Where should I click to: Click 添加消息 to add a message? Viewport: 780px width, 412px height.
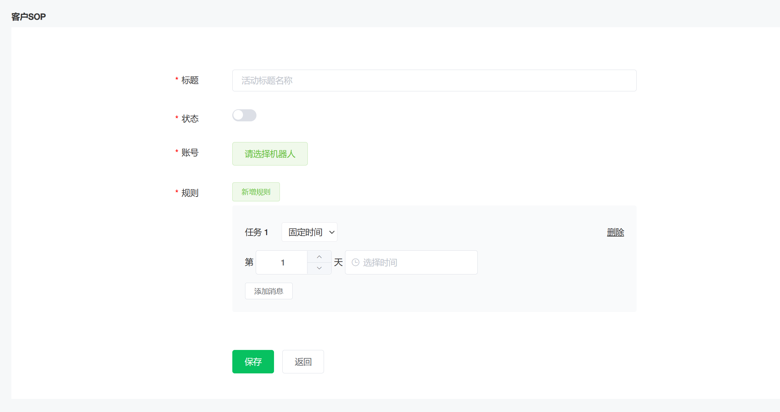(x=269, y=291)
